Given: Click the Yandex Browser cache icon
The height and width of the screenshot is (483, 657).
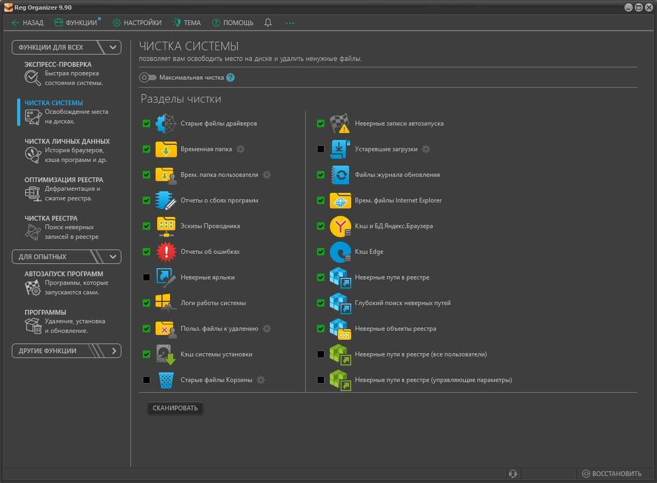Looking at the screenshot, I should 340,226.
